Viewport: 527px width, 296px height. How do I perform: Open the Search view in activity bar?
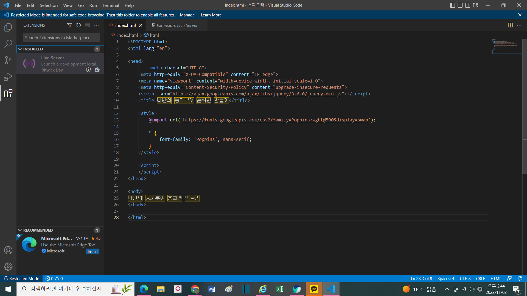(x=8, y=44)
